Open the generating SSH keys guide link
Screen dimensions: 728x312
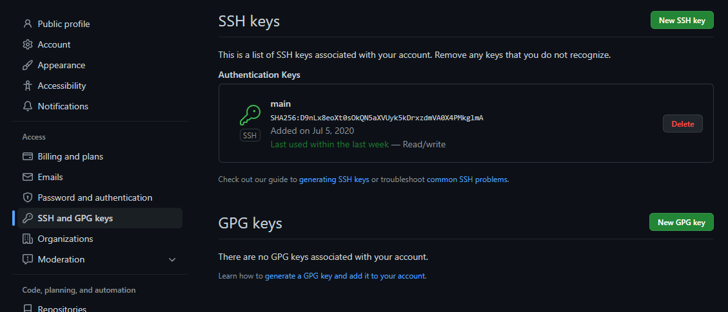(x=334, y=179)
